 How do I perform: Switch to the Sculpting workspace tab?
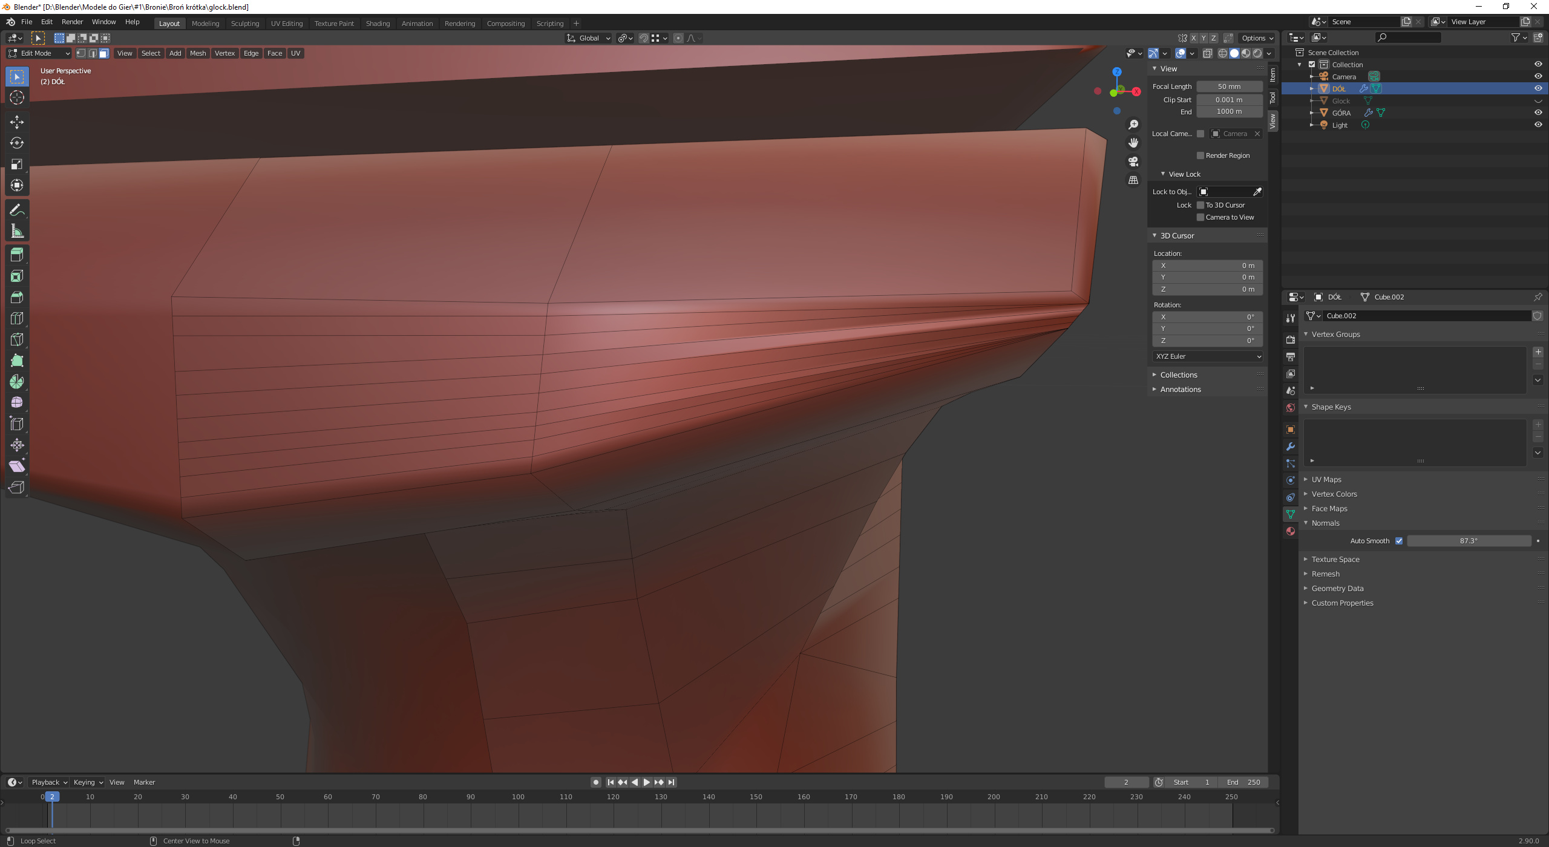tap(245, 24)
